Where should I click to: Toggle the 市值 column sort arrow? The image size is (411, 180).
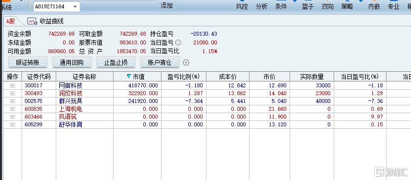129,76
